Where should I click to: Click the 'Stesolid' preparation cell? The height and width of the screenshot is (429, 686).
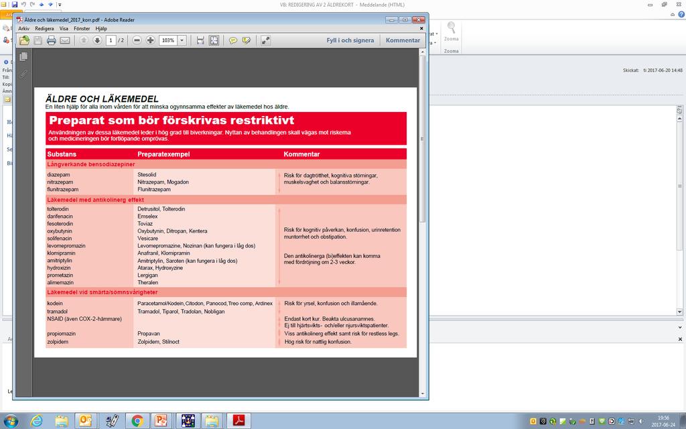(x=147, y=175)
